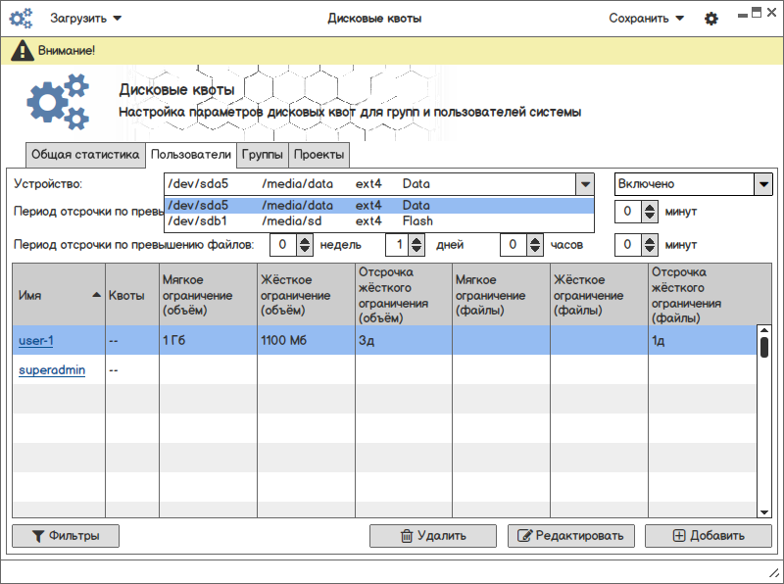The image size is (784, 584).
Task: Click the gears app icon in top-left corner
Action: (x=21, y=18)
